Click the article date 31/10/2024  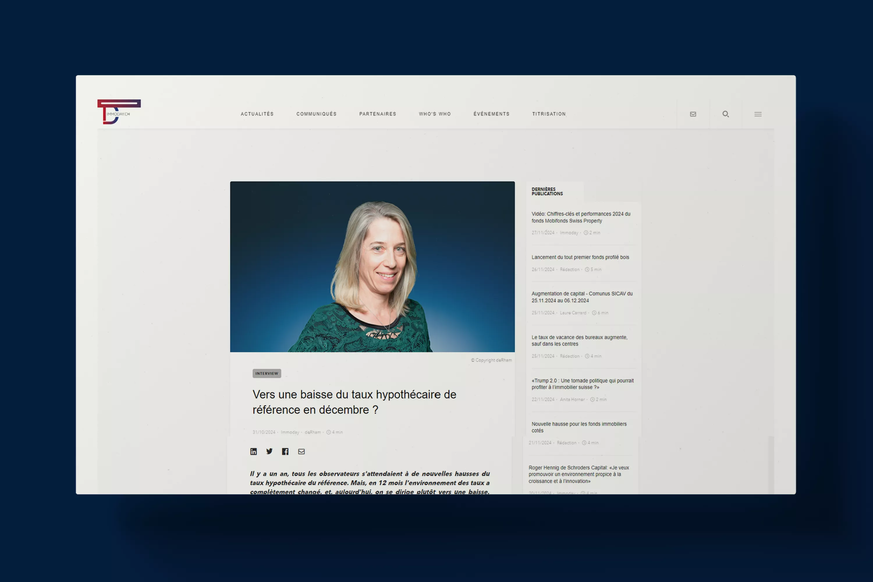pos(264,432)
